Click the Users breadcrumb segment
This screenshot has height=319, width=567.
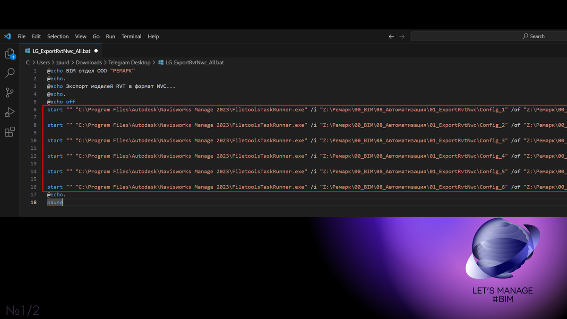pos(43,62)
